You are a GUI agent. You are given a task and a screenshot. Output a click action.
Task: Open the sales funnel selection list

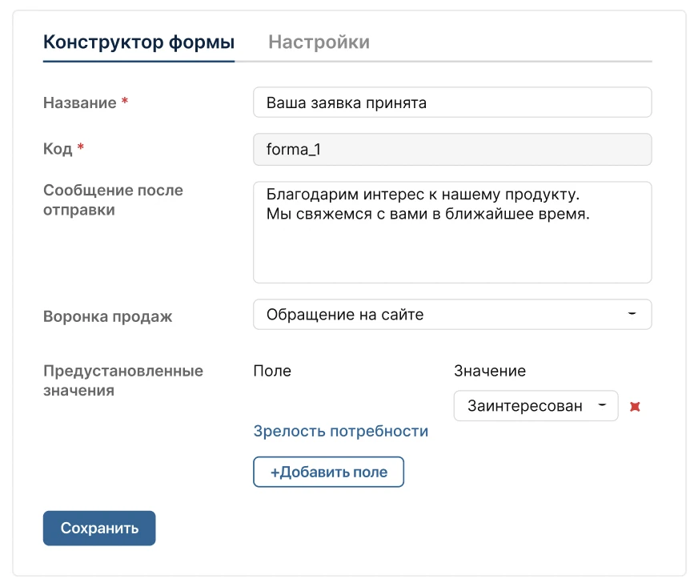click(452, 314)
